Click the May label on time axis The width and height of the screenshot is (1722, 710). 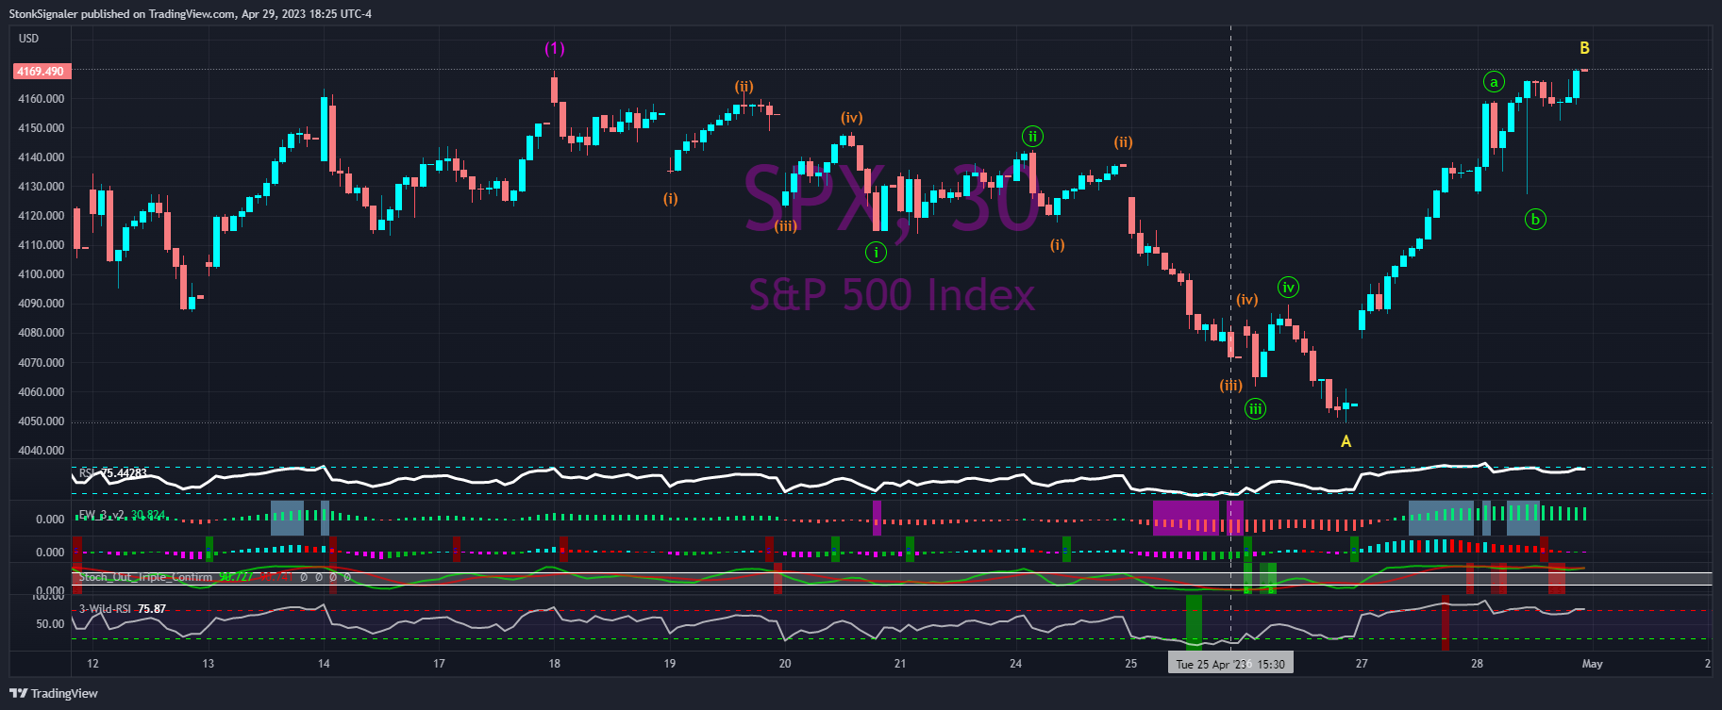pos(1593,664)
